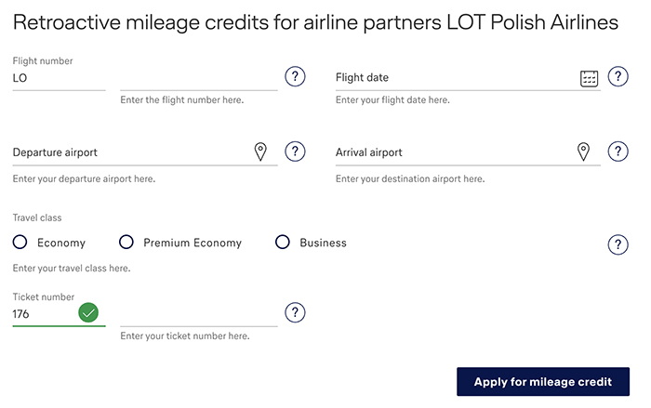651x408 pixels.
Task: Show help for Flight date field
Action: click(618, 76)
